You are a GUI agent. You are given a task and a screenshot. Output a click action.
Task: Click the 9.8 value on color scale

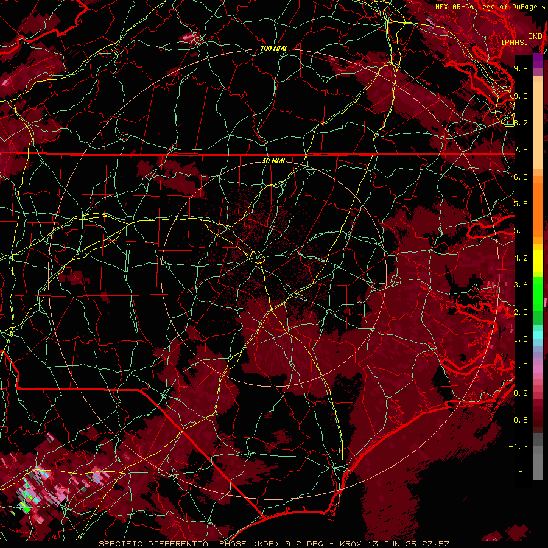(x=521, y=68)
